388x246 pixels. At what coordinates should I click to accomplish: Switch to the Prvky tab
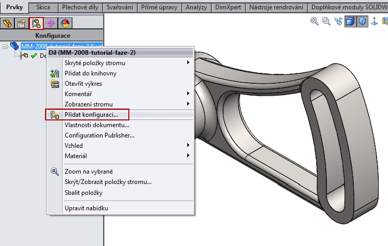[x=14, y=7]
